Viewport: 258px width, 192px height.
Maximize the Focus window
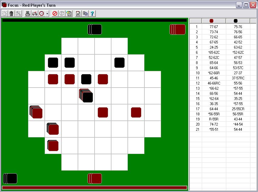(x=246, y=5)
